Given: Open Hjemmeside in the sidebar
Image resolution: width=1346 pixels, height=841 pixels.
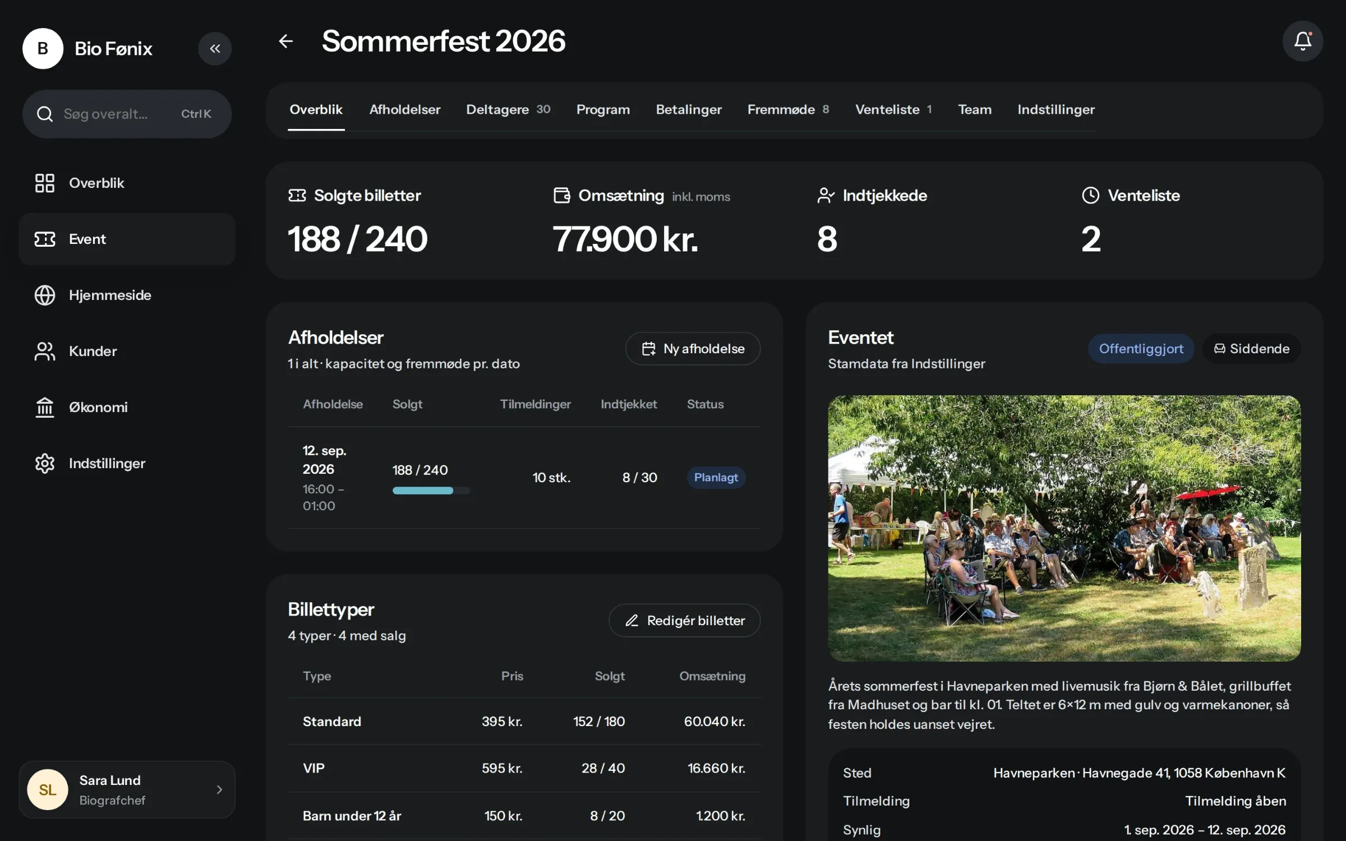Looking at the screenshot, I should pyautogui.click(x=127, y=295).
